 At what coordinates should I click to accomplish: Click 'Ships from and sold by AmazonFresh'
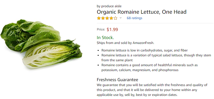tap(125, 43)
